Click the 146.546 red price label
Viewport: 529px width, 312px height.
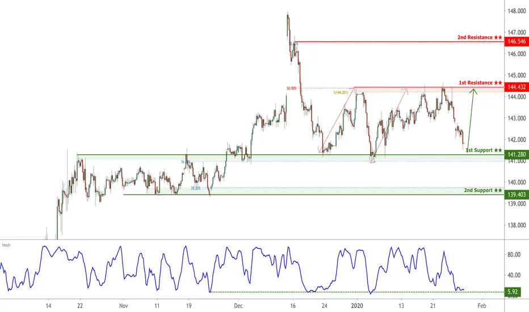pyautogui.click(x=517, y=41)
